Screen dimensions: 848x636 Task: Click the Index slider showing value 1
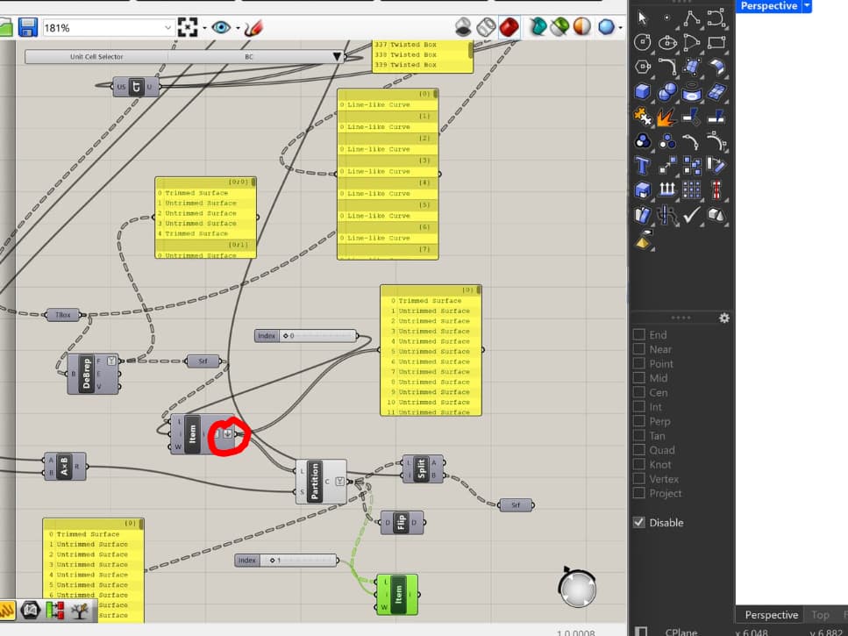(x=286, y=561)
